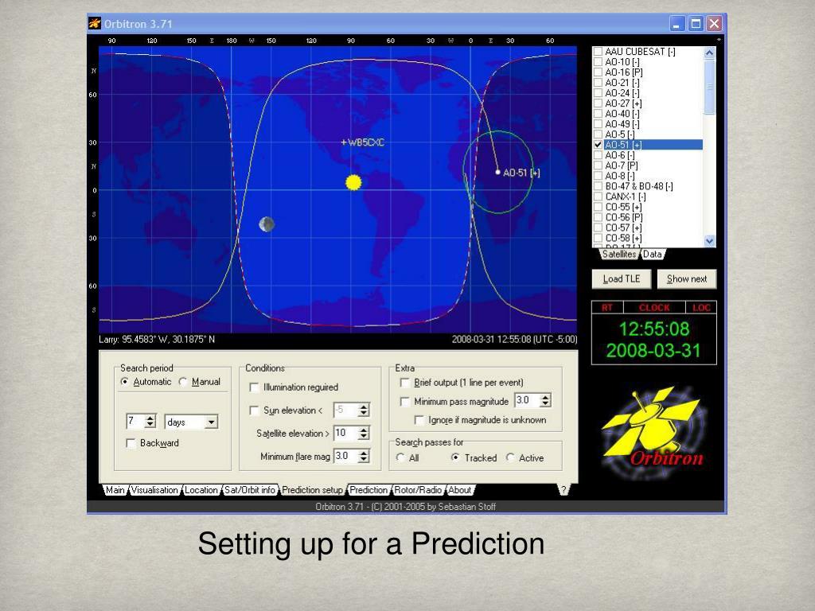Toggle the Backward search checkbox
This screenshot has height=611, width=815.
[x=131, y=443]
